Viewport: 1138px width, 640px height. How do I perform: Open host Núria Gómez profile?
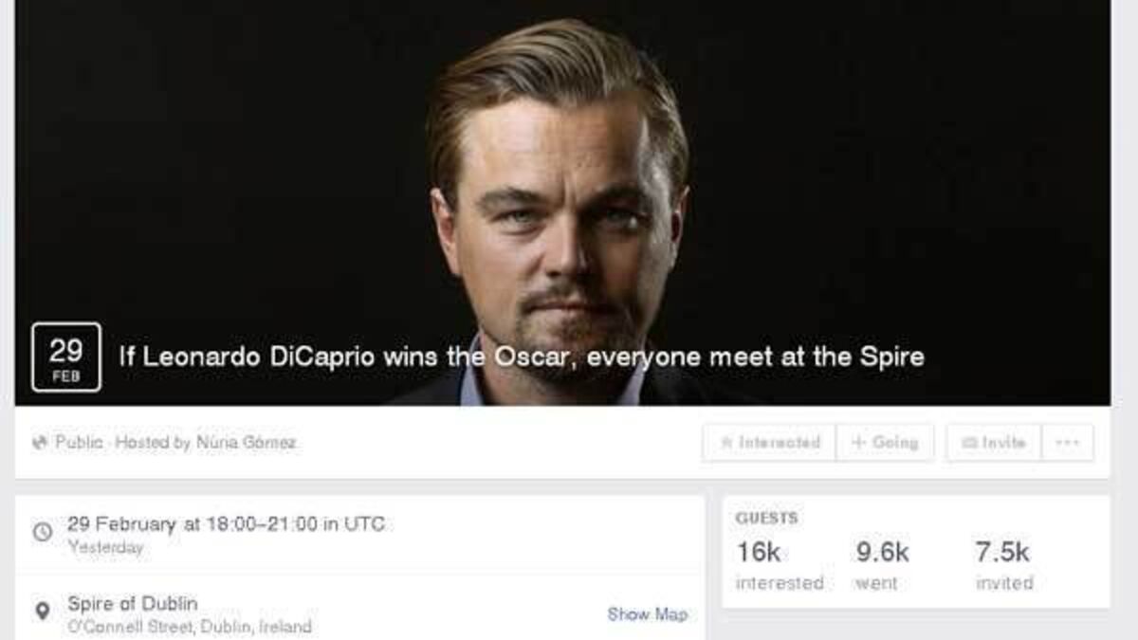point(247,443)
